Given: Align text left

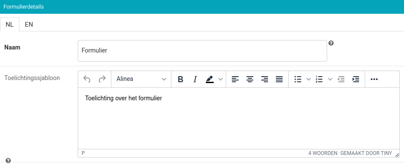Looking at the screenshot, I should point(235,79).
